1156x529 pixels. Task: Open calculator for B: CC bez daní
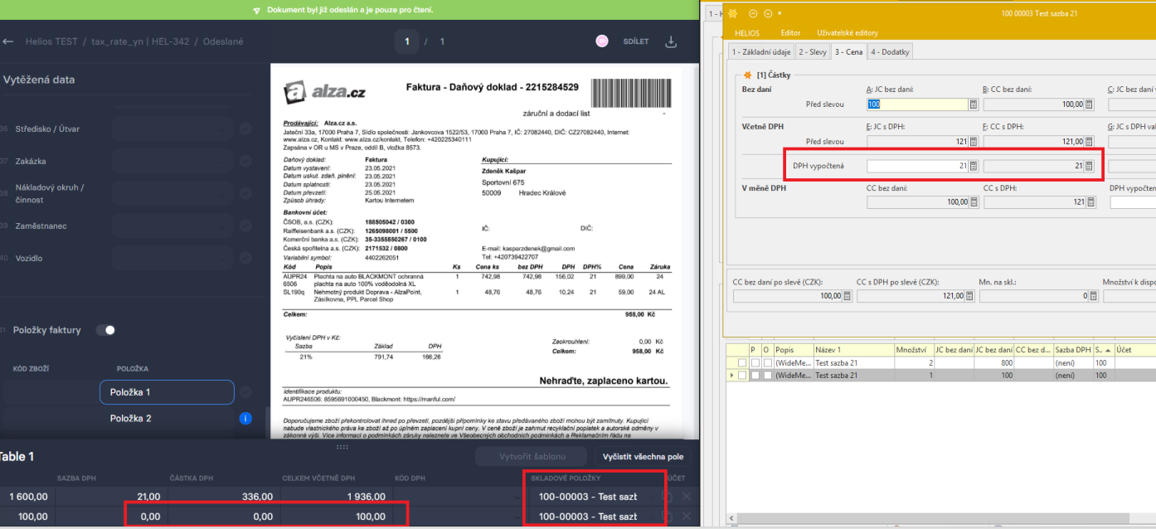click(1089, 104)
